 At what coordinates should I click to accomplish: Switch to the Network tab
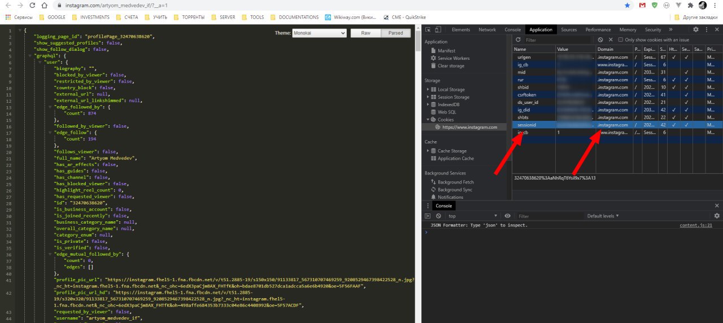click(487, 29)
